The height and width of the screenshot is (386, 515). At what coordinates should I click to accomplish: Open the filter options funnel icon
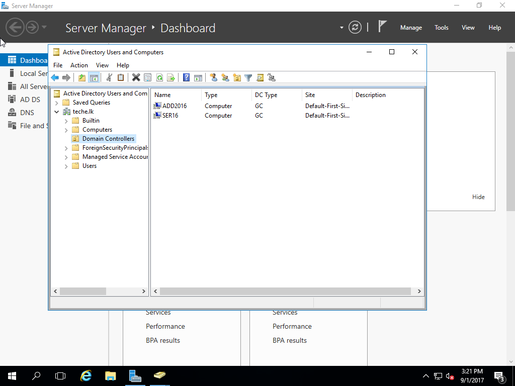click(248, 77)
